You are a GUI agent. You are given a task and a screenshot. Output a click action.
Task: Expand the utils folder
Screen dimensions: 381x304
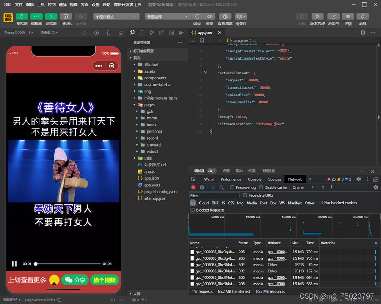134,158
